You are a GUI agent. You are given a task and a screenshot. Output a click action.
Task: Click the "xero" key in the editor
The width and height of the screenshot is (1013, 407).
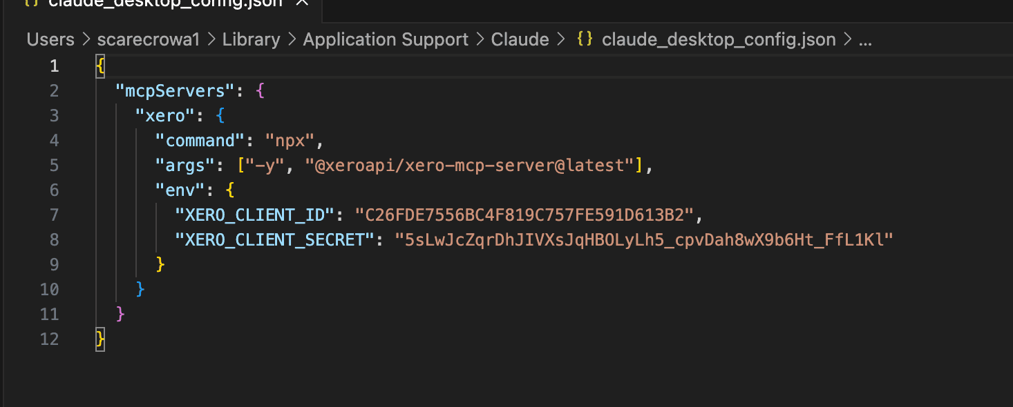(166, 116)
